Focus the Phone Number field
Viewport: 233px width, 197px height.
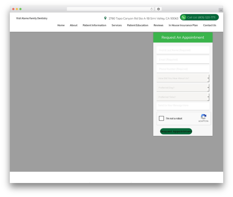tap(183, 69)
